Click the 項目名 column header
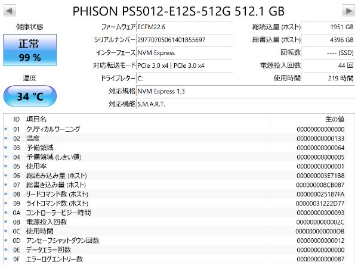The width and height of the screenshot is (358, 265). pyautogui.click(x=36, y=119)
